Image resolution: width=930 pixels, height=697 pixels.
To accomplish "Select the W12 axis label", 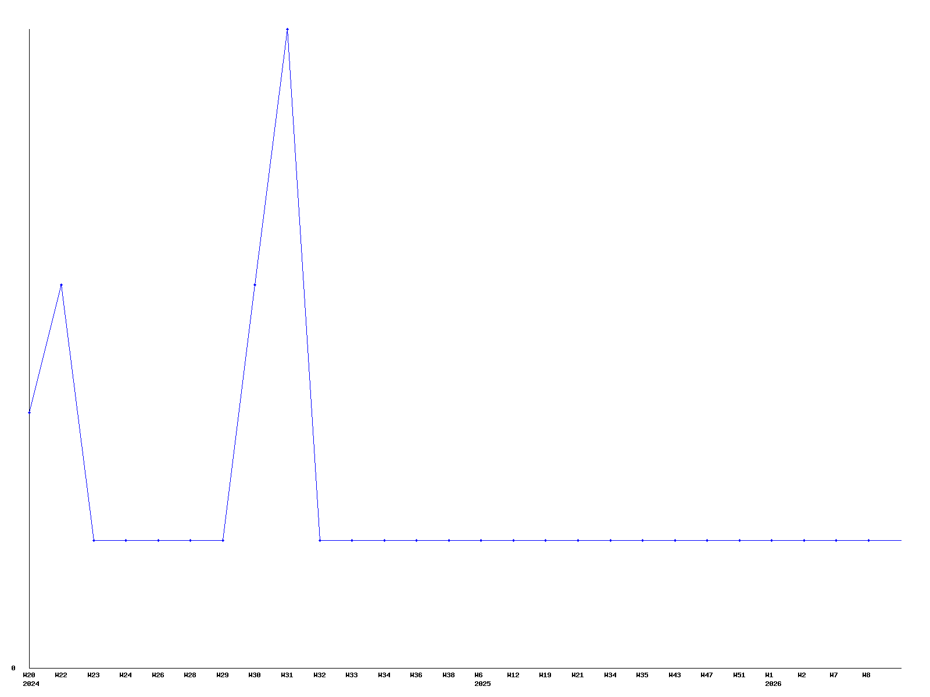I will pos(513,675).
